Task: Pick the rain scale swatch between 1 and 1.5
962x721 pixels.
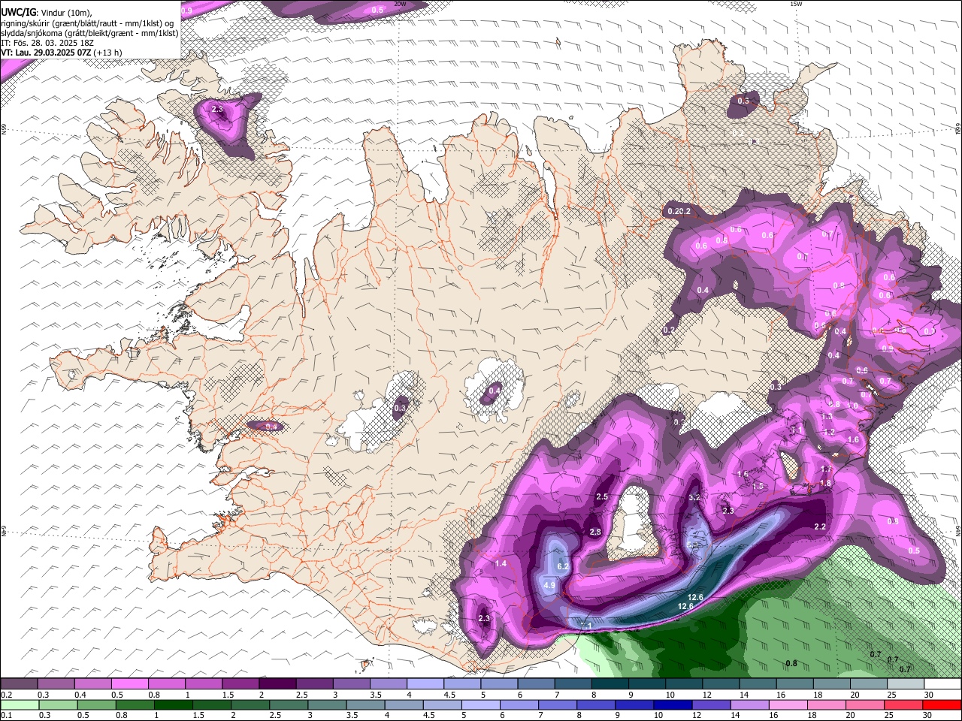Action: (174, 704)
